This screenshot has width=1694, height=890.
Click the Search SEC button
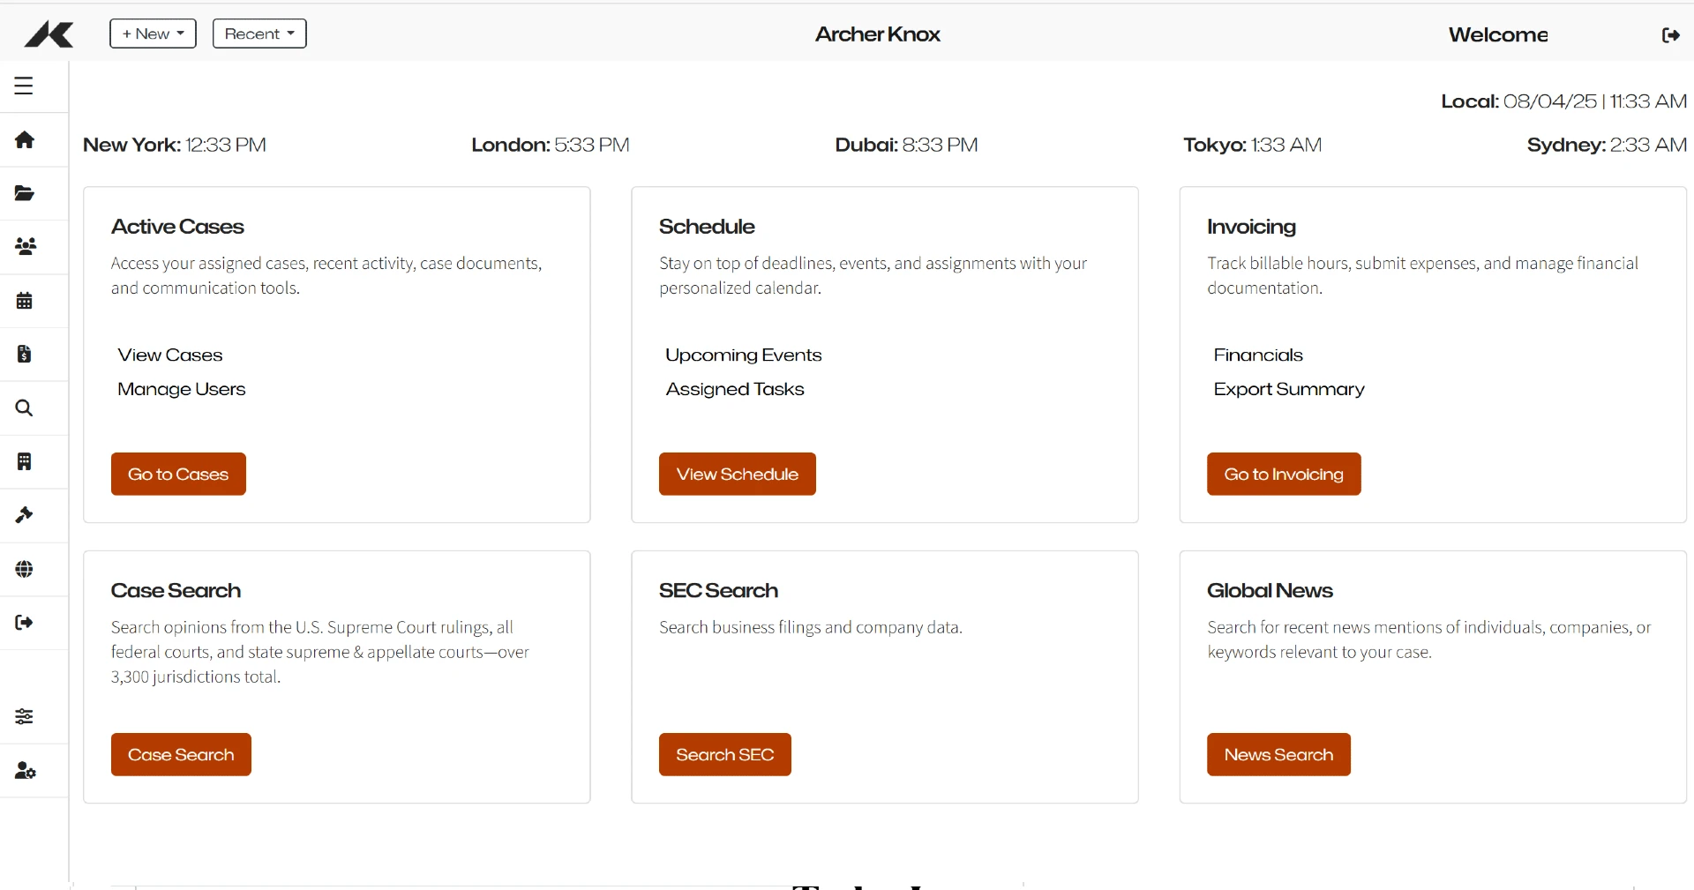tap(724, 754)
